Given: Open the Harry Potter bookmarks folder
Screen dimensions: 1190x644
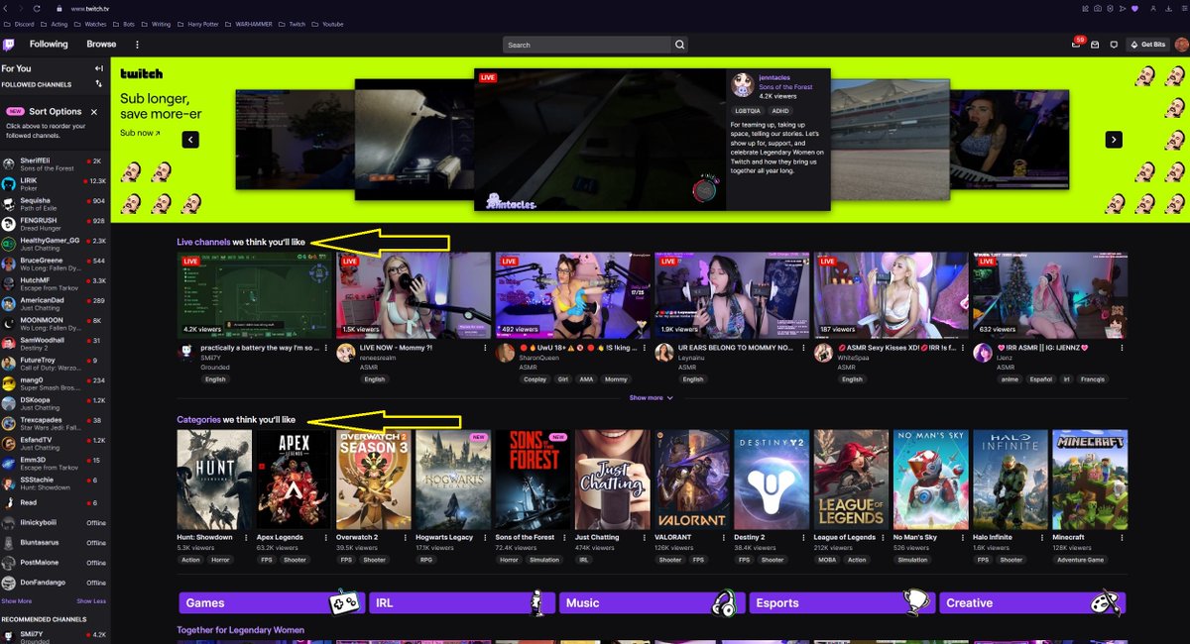Looking at the screenshot, I should (198, 24).
